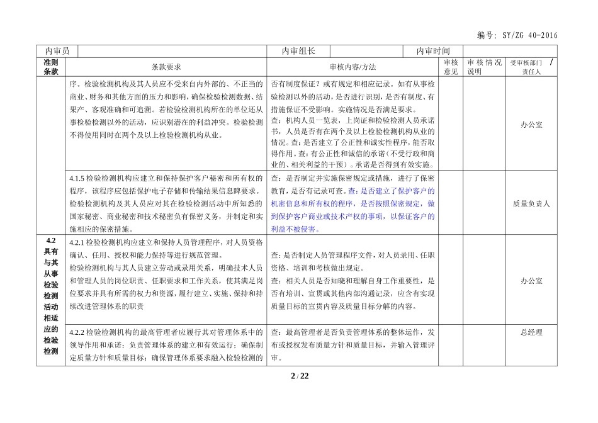Click the document number 'SY/ZG 40-2016'
The height and width of the screenshot is (423, 598).
tap(530, 35)
